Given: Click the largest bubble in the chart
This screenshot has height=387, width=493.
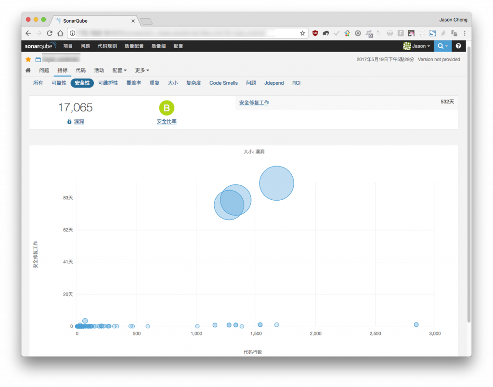Looking at the screenshot, I should (277, 183).
